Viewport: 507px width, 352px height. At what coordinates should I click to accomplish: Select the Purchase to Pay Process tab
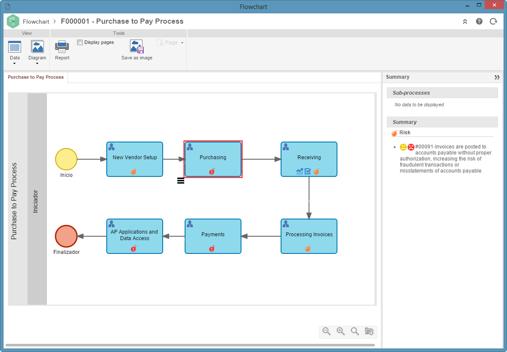click(x=36, y=77)
